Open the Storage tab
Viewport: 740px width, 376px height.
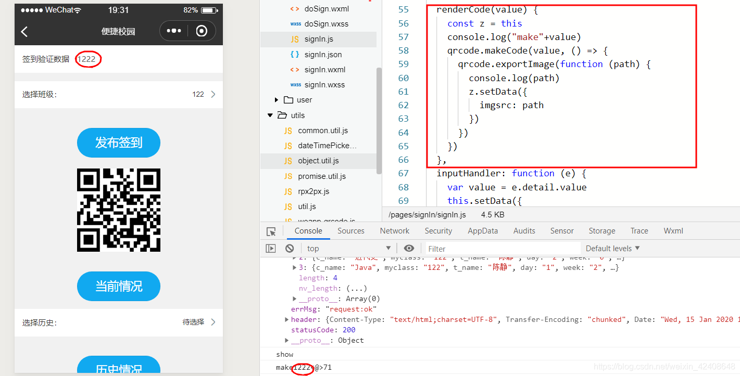pos(602,231)
